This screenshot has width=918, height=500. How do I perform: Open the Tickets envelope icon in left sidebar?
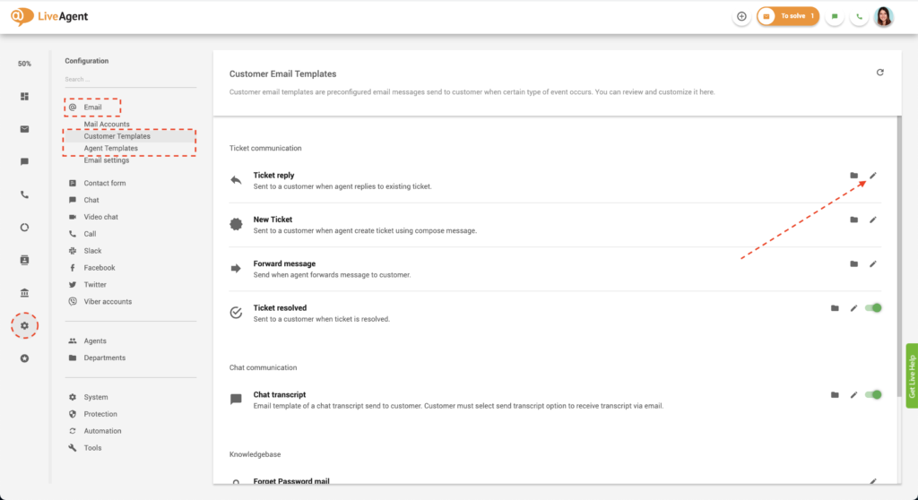pyautogui.click(x=24, y=129)
